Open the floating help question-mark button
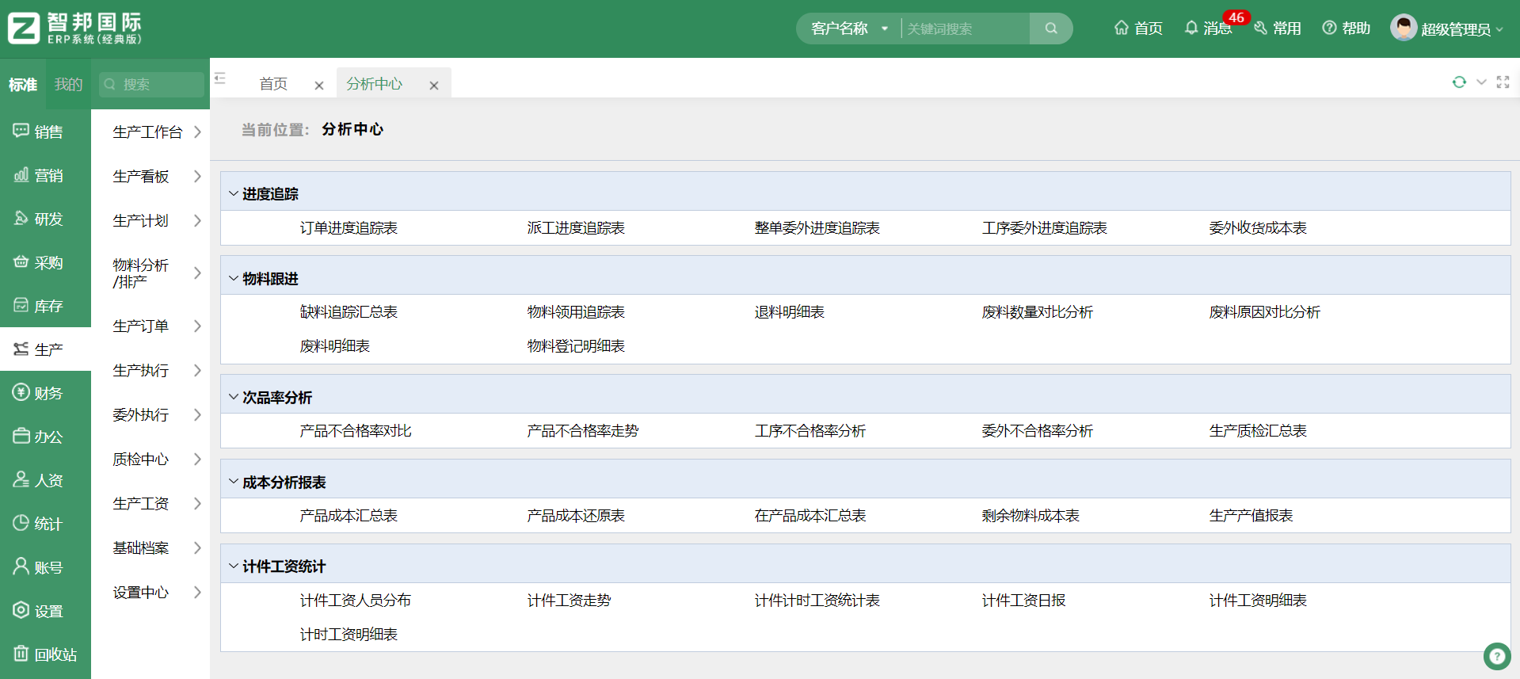 (1497, 656)
